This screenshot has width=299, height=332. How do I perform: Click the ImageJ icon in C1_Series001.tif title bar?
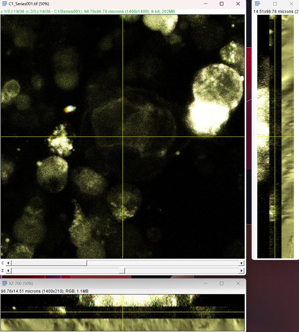click(4, 4)
